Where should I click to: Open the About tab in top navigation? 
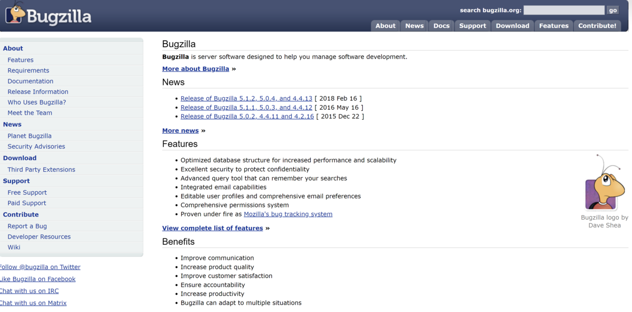(386, 26)
